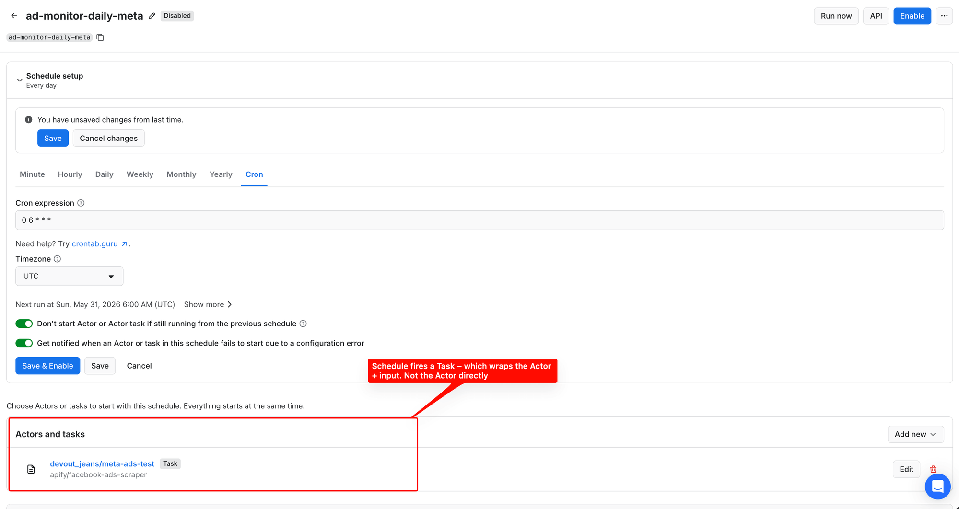Click the Task label badge
This screenshot has height=509, width=959.
[x=170, y=463]
